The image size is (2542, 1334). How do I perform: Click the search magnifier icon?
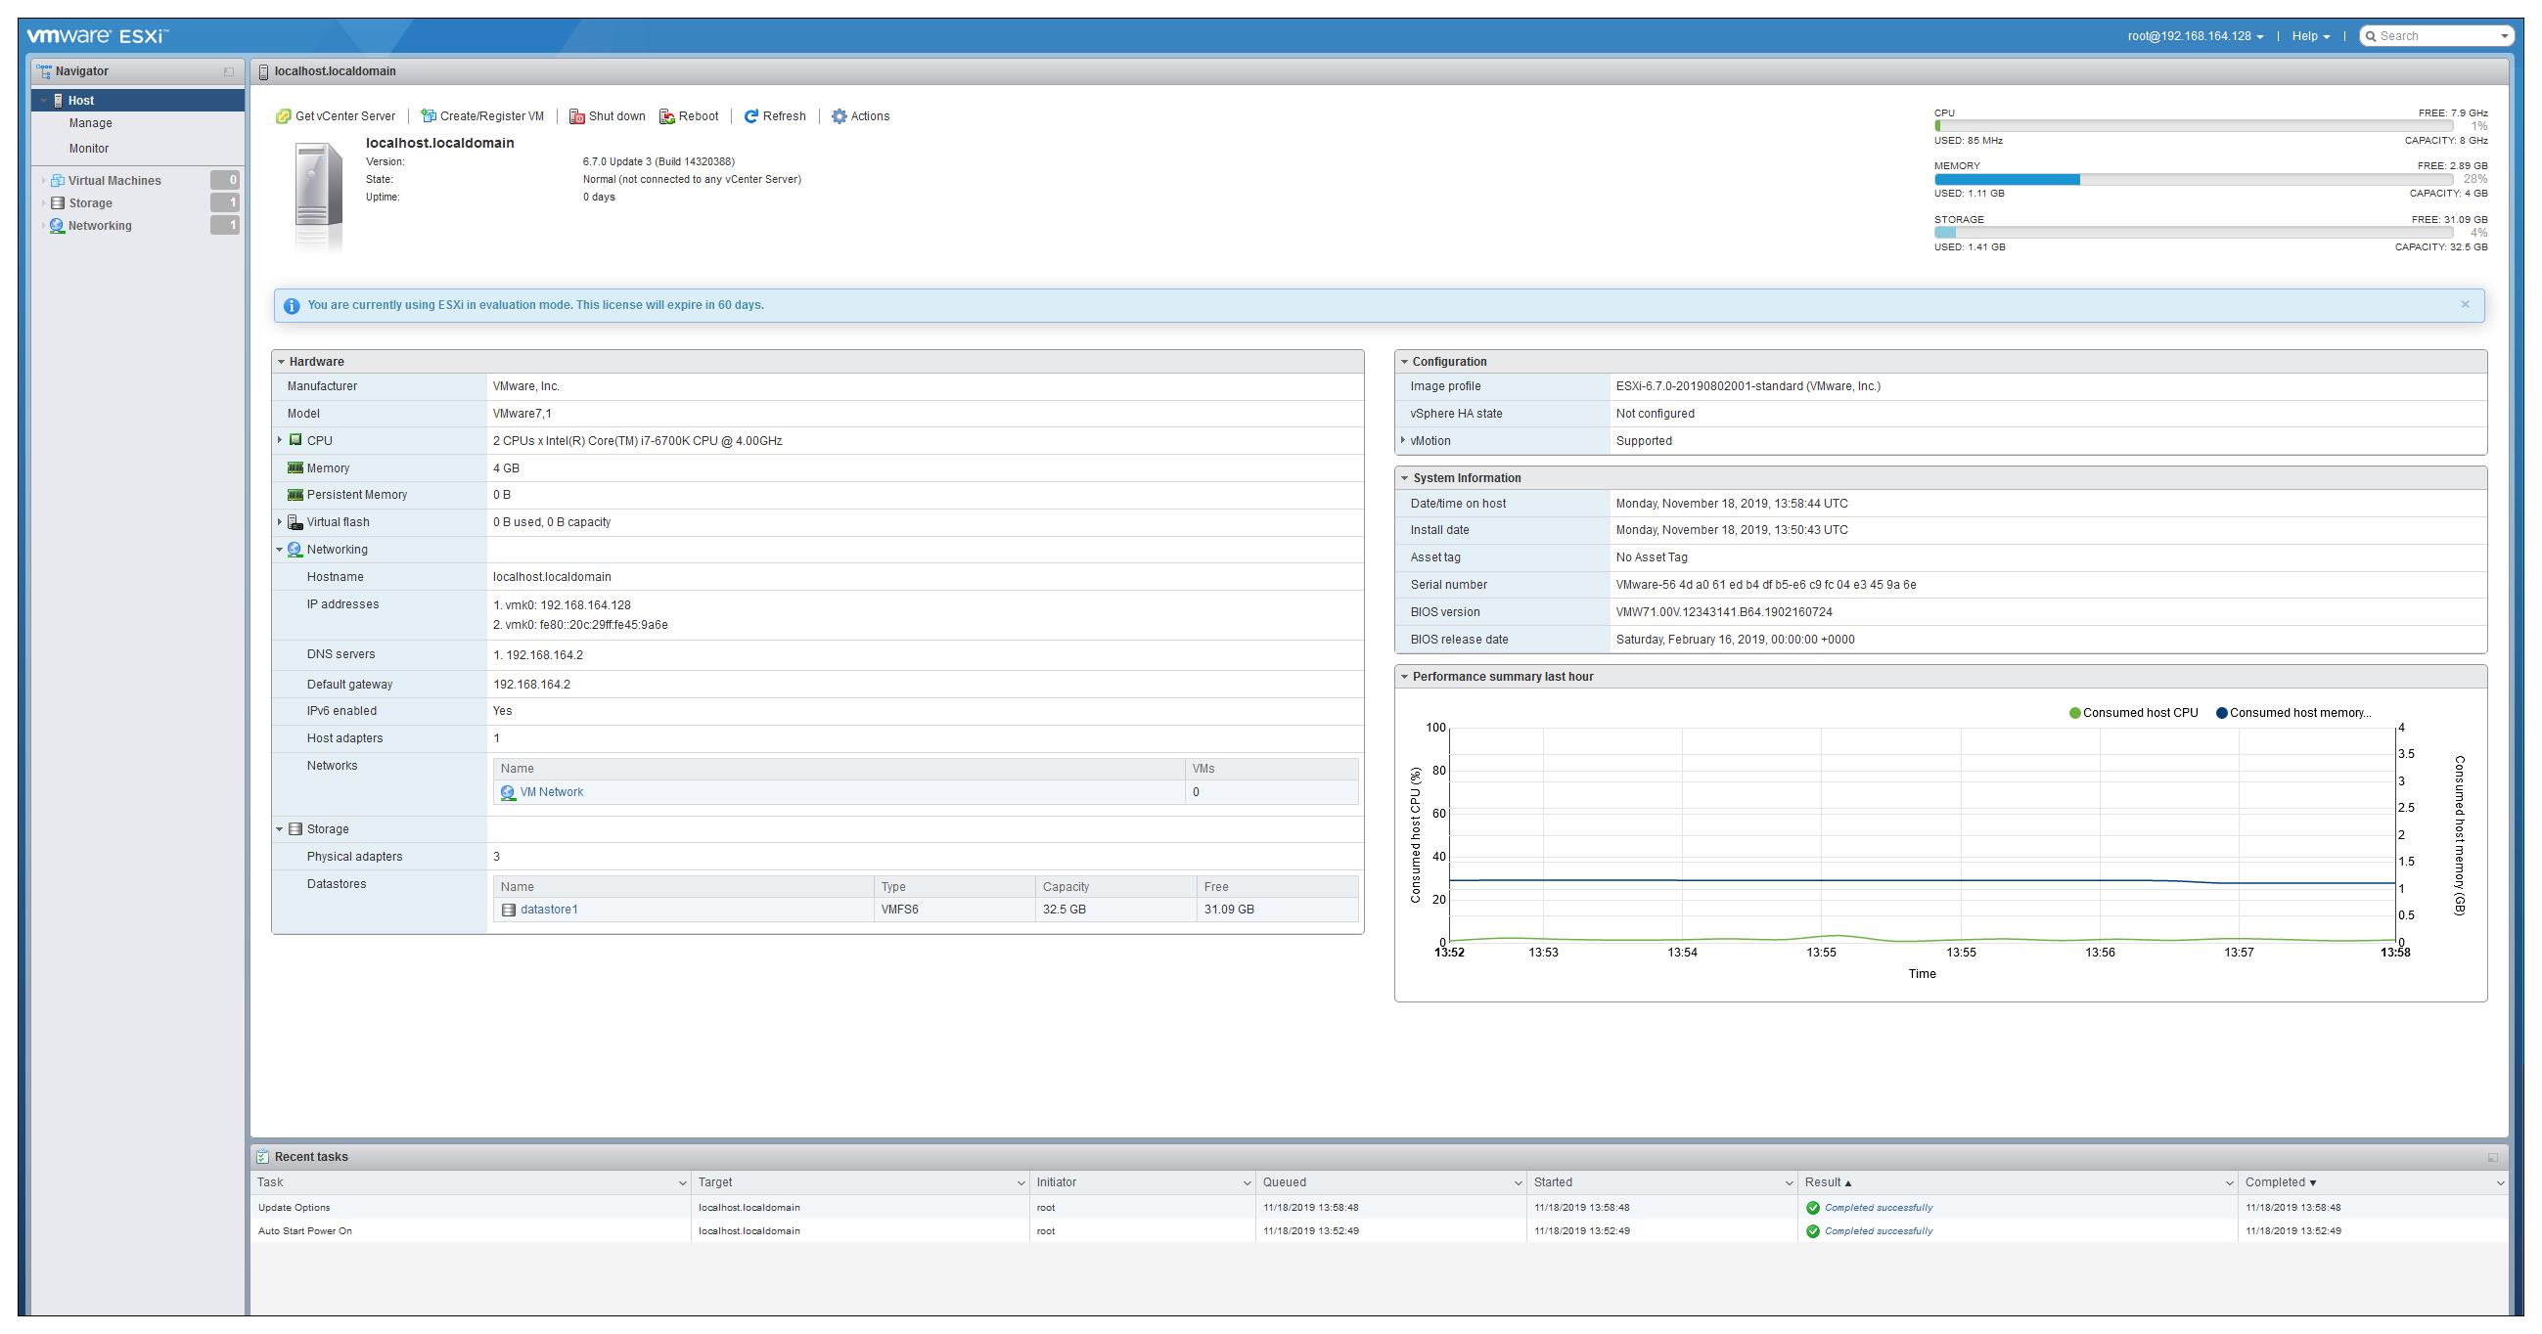[x=2371, y=36]
